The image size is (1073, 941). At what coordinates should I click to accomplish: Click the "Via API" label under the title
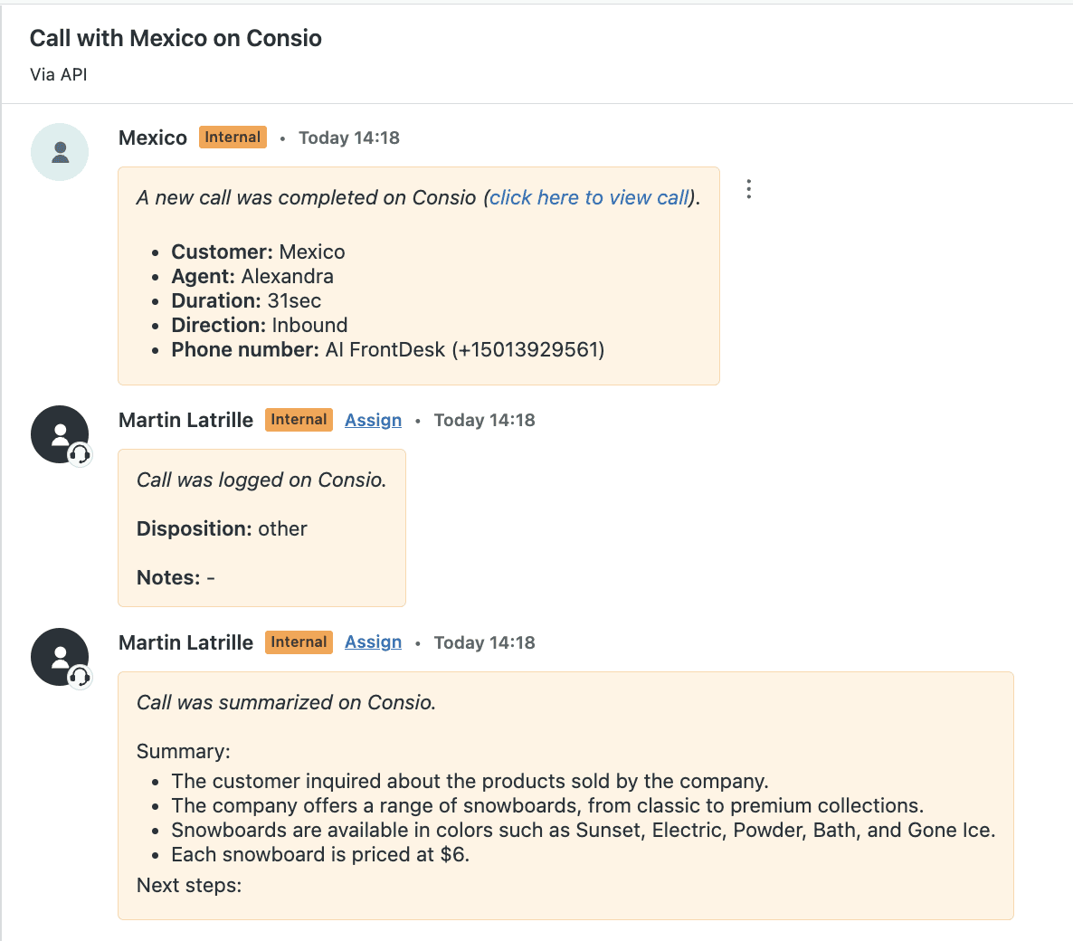tap(59, 74)
